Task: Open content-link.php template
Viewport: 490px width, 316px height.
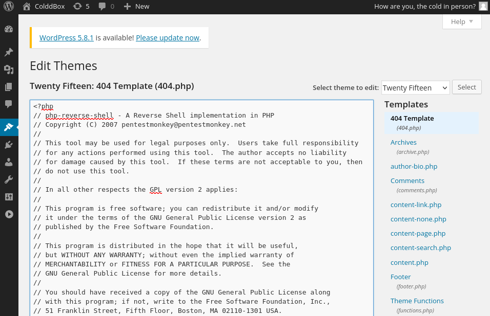Action: click(x=416, y=205)
